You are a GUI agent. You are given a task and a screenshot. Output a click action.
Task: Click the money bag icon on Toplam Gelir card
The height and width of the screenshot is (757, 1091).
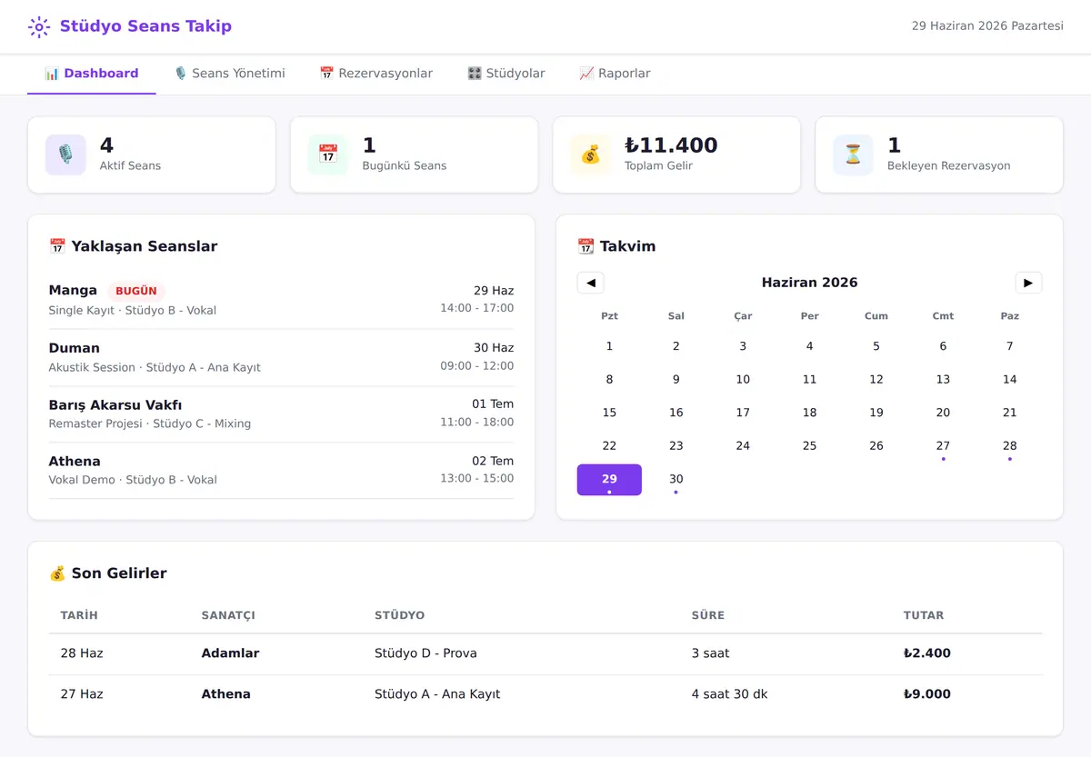[591, 154]
